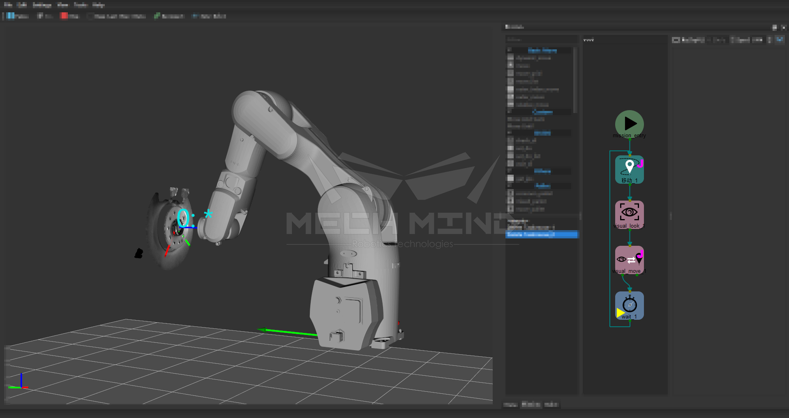Open the Settings menu
Image resolution: width=789 pixels, height=418 pixels.
(42, 5)
